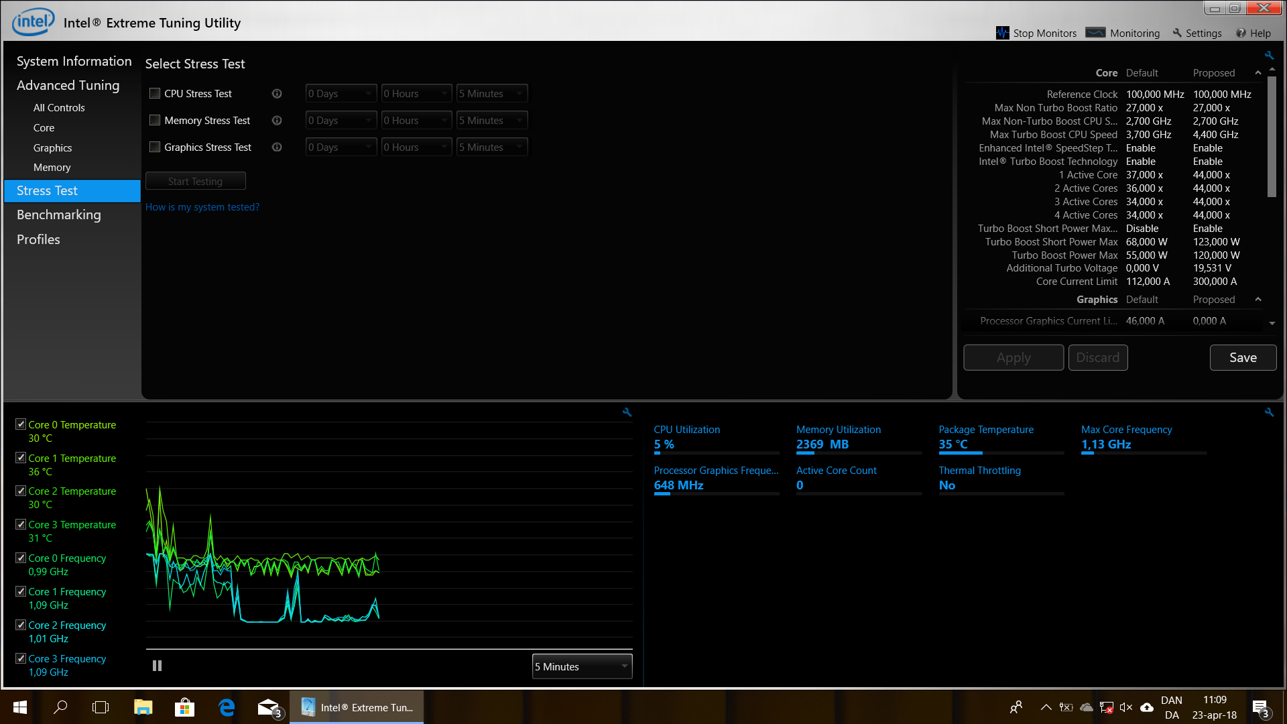Click the wrench icon above Core settings panel
The height and width of the screenshot is (724, 1287).
click(1269, 56)
